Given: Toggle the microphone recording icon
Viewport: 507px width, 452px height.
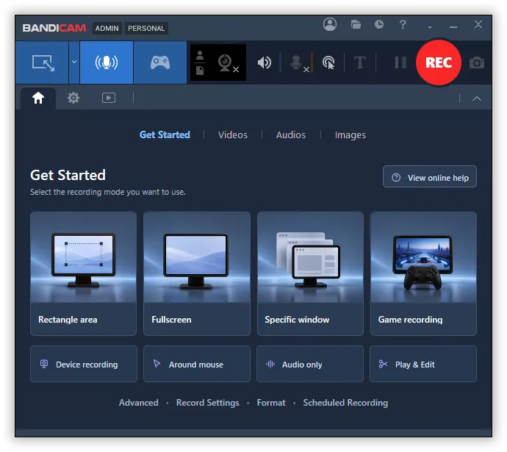Looking at the screenshot, I should click(x=299, y=63).
